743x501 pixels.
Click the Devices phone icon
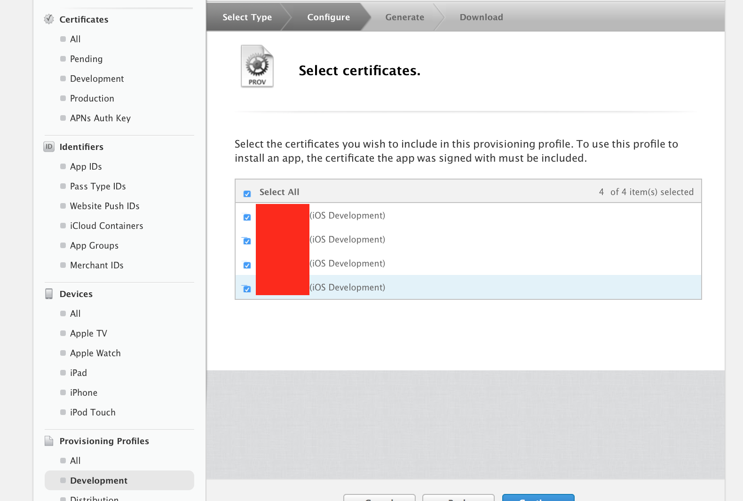click(x=49, y=294)
